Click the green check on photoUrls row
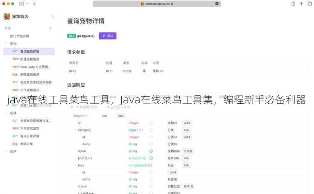The image size is (314, 194). point(151,158)
